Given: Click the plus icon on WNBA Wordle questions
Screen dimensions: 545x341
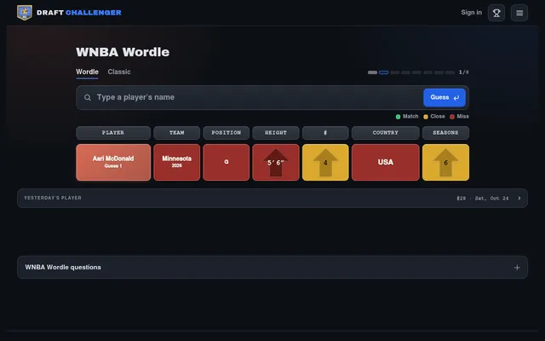Looking at the screenshot, I should tap(517, 268).
